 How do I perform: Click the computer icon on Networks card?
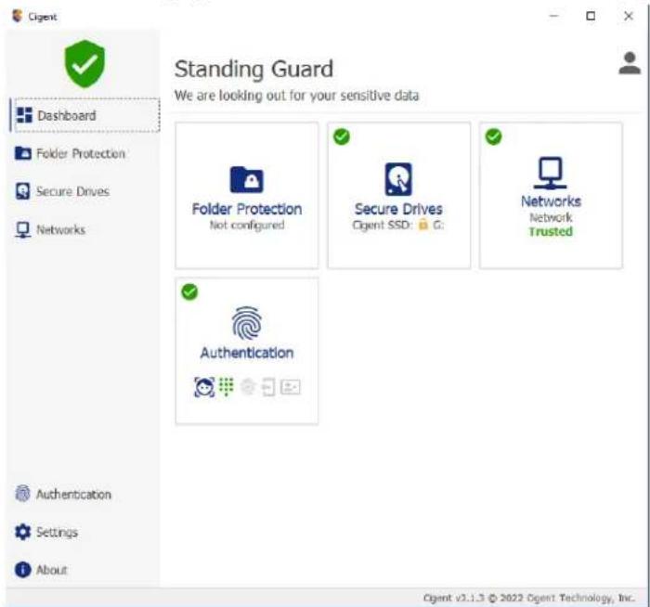pyautogui.click(x=550, y=173)
